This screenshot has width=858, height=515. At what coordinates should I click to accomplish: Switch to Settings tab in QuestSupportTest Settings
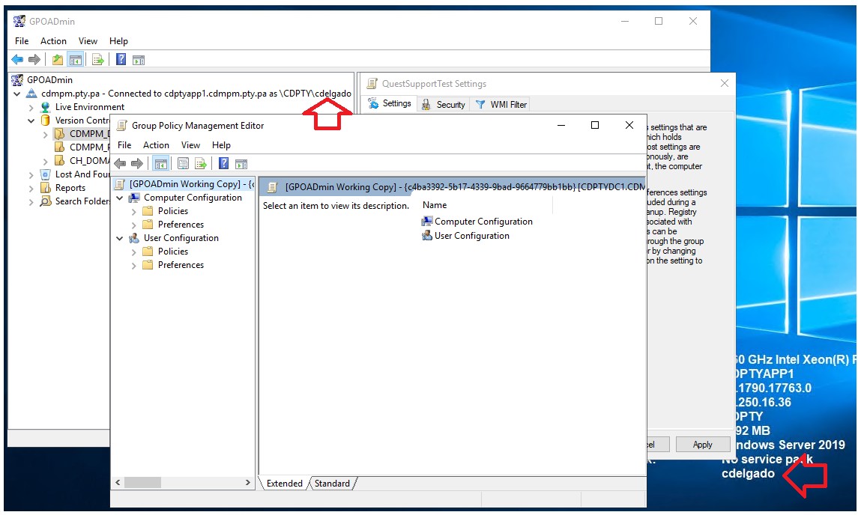390,103
